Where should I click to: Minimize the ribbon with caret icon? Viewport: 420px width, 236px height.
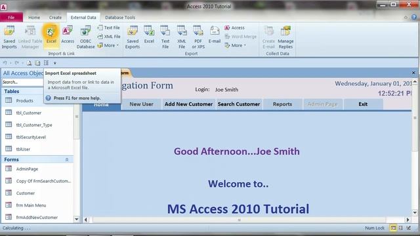tap(406, 17)
